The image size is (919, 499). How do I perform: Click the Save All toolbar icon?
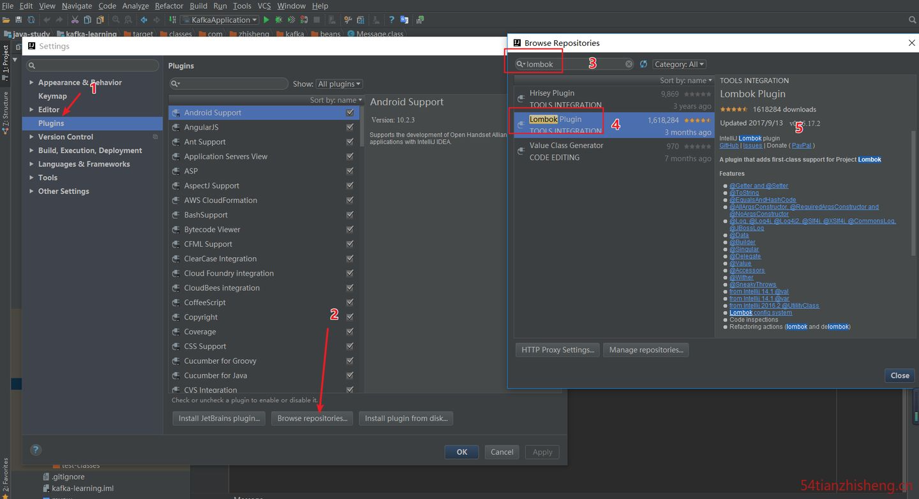[19, 20]
